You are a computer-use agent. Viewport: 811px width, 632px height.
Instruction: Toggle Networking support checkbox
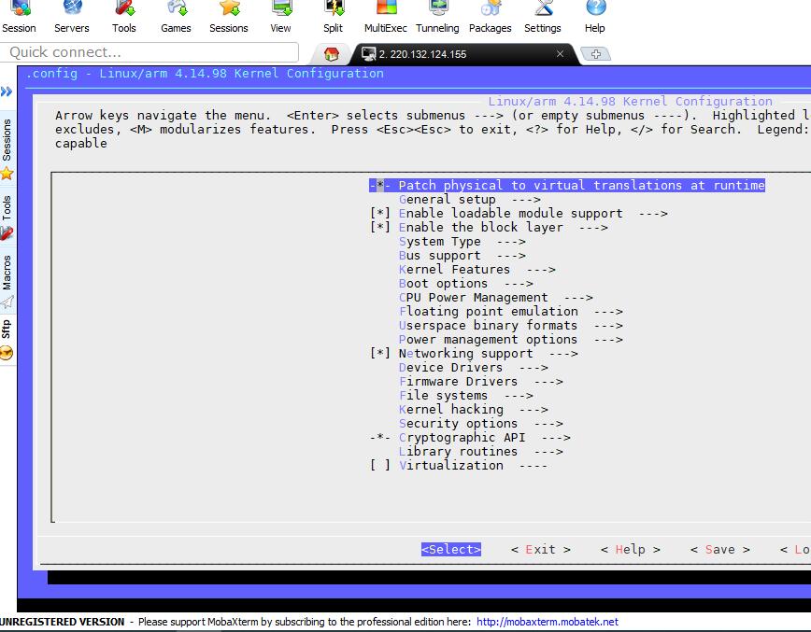[x=379, y=354]
